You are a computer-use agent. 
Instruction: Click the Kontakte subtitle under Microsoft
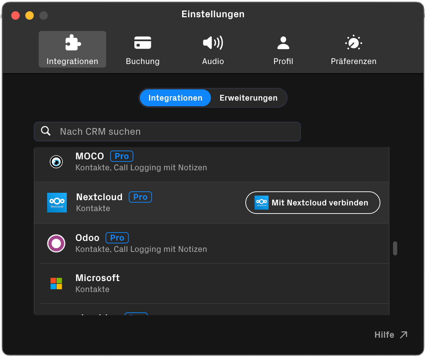tap(92, 289)
